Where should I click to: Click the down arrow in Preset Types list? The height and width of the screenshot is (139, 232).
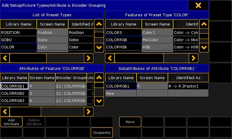point(99,47)
